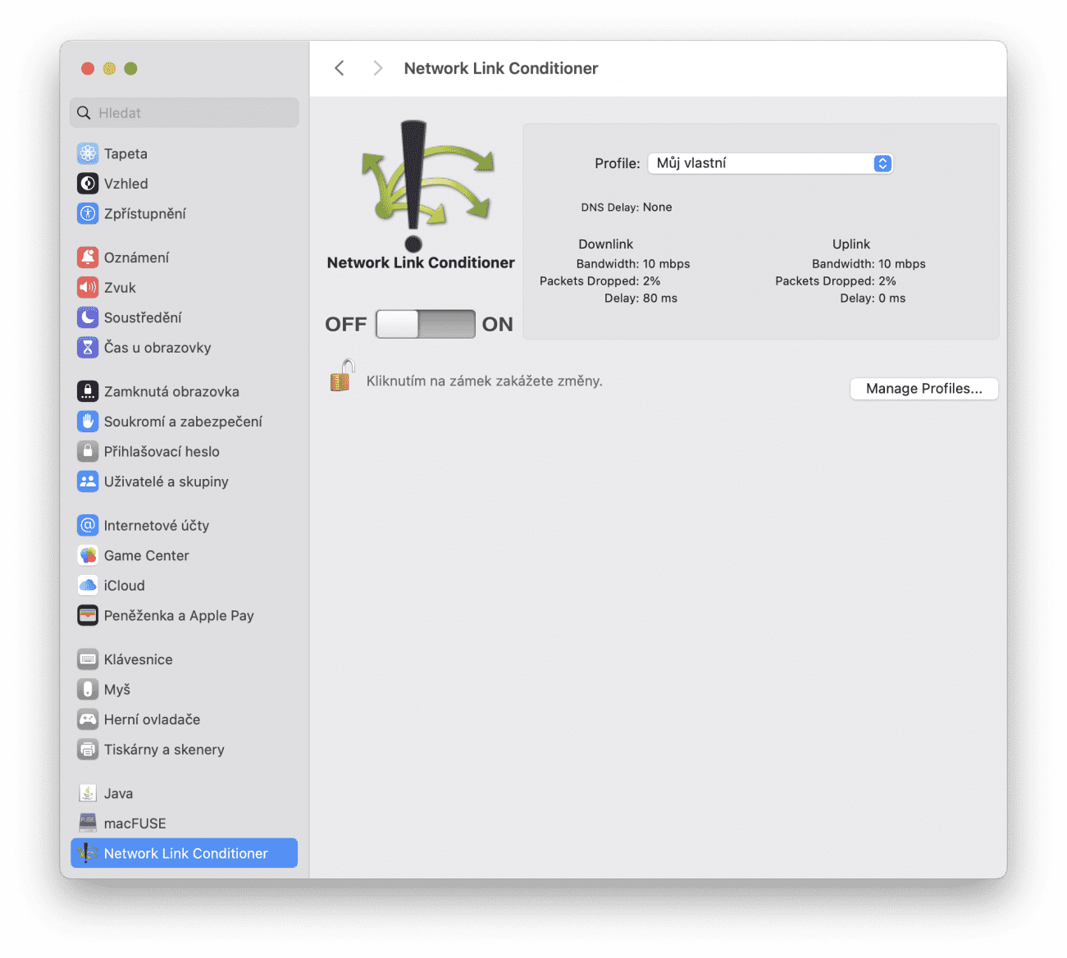Click the padlock icon to prevent changes

342,376
